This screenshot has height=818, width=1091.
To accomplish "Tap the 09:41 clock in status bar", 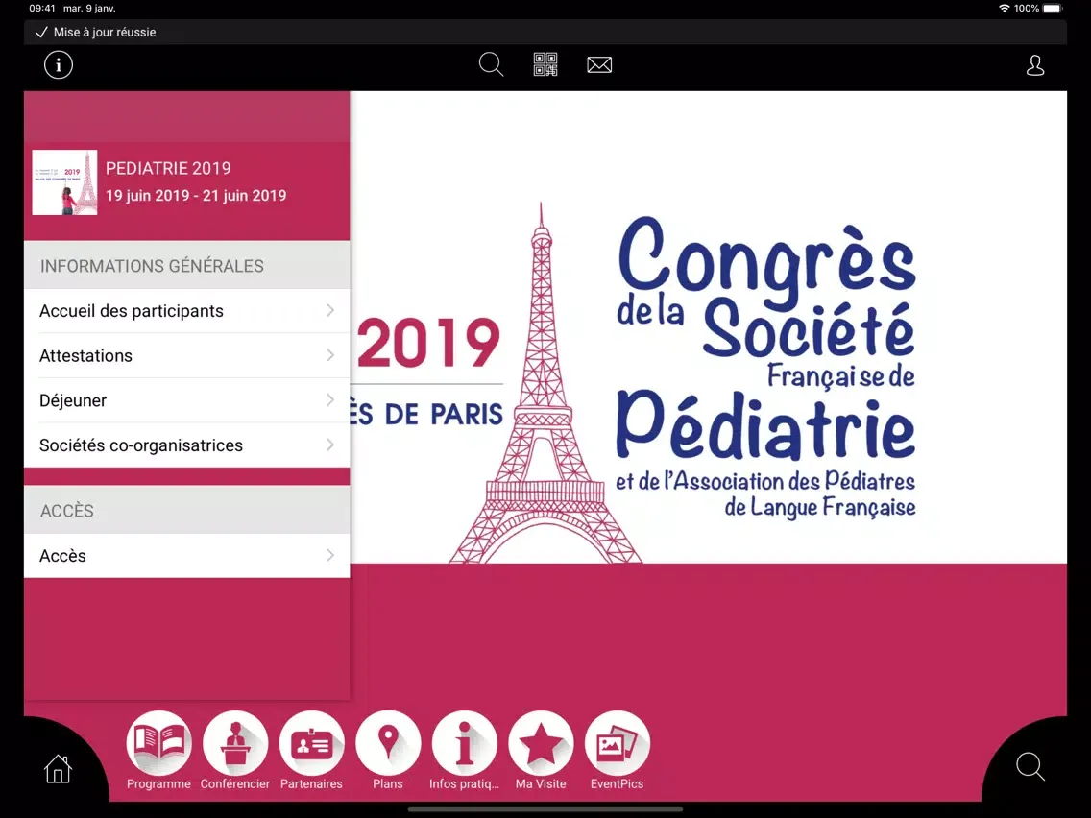I will click(41, 9).
